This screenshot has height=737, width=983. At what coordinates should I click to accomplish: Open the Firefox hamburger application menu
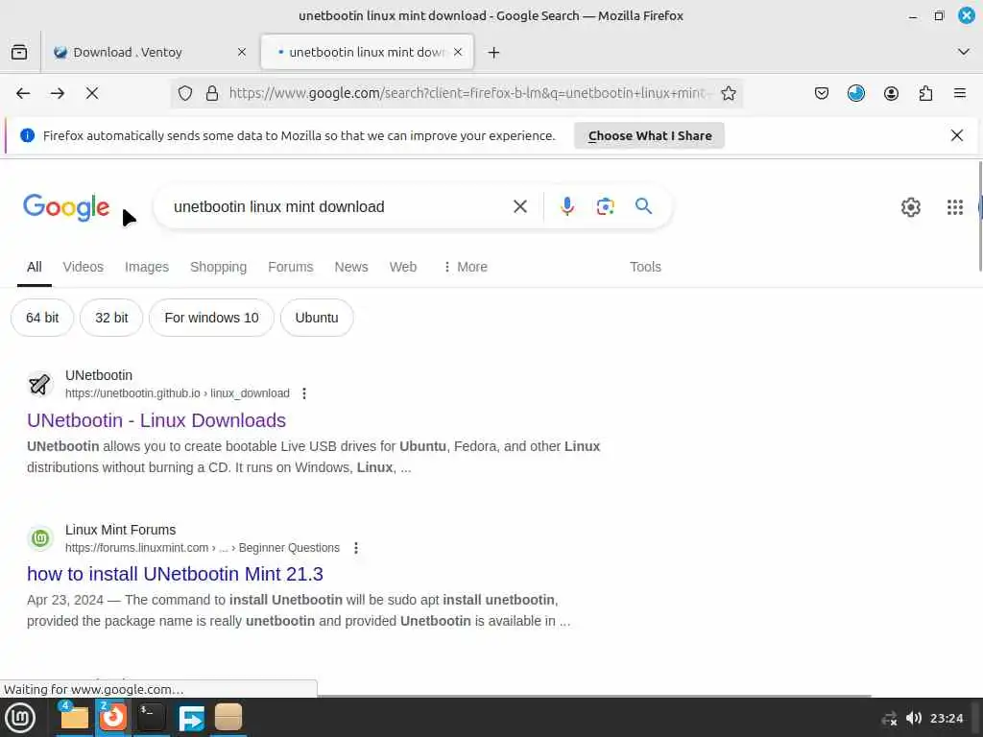[960, 93]
